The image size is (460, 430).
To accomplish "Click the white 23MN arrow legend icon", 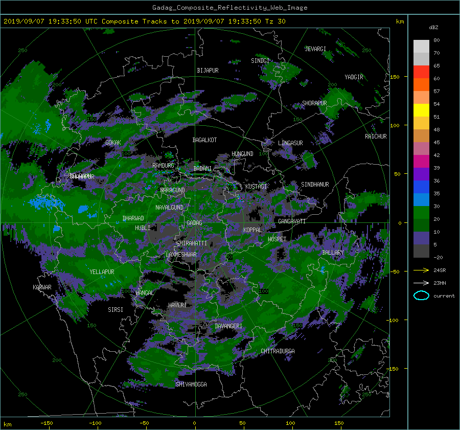I will pyautogui.click(x=421, y=283).
